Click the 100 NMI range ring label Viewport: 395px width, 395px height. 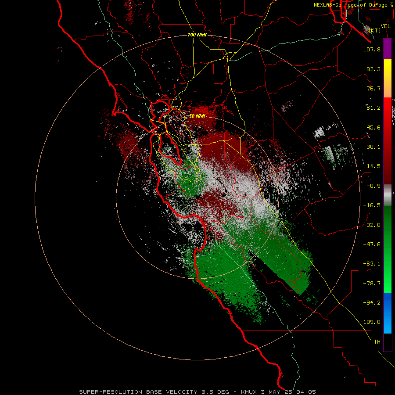197,35
